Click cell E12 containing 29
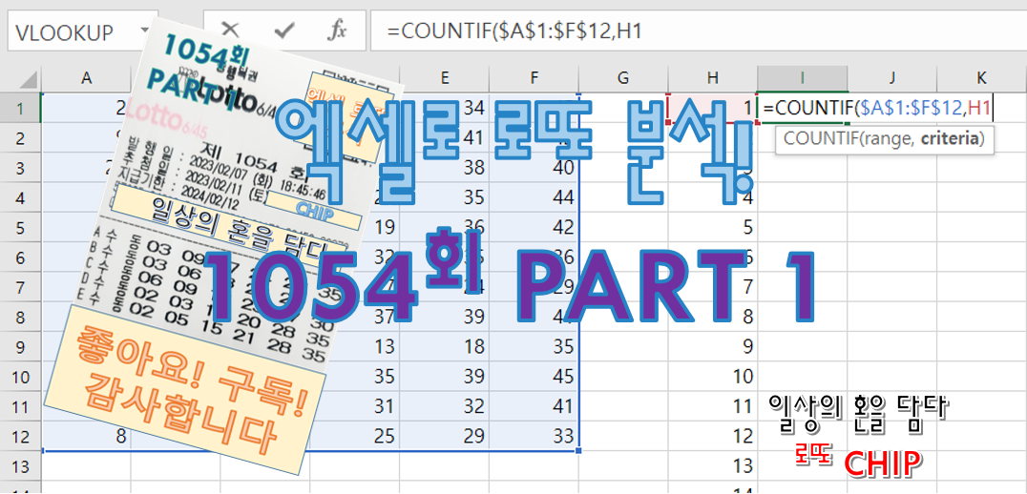 point(444,436)
